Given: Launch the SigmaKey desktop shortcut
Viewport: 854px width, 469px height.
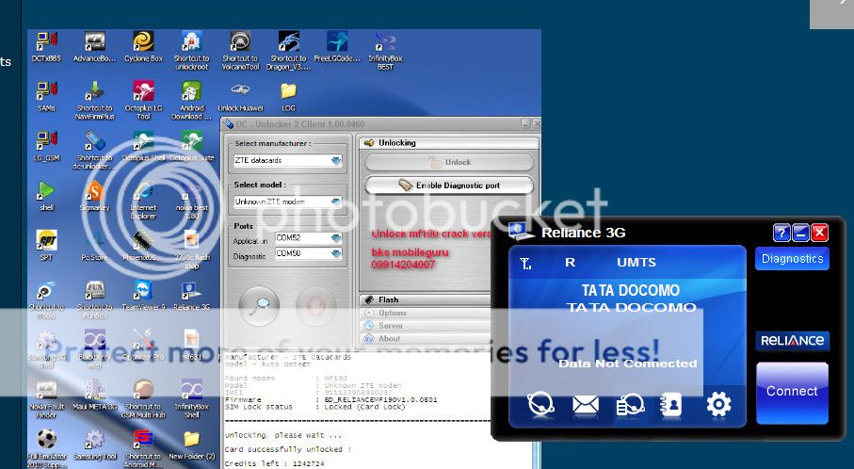Looking at the screenshot, I should tap(95, 196).
